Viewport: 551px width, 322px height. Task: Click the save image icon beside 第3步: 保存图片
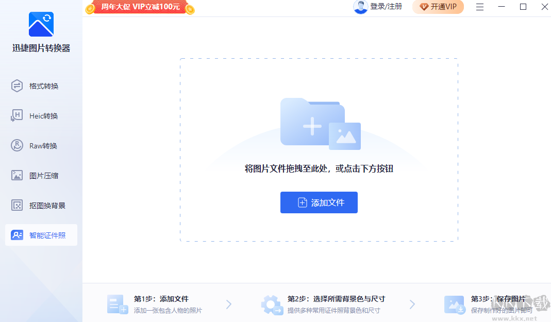(x=455, y=304)
